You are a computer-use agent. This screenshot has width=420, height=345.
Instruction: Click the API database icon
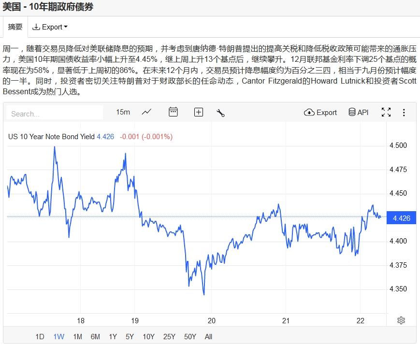tap(358, 112)
